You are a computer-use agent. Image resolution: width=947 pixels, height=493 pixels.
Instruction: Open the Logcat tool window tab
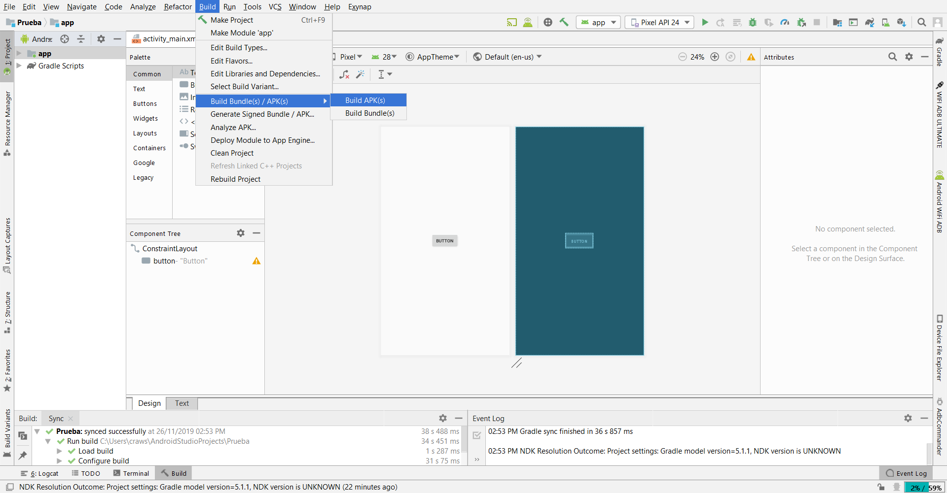tap(39, 473)
